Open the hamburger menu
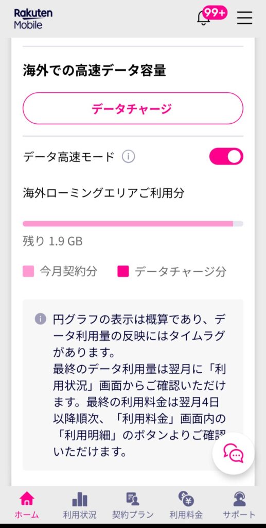Screen dimensions: 266x528 [244, 18]
